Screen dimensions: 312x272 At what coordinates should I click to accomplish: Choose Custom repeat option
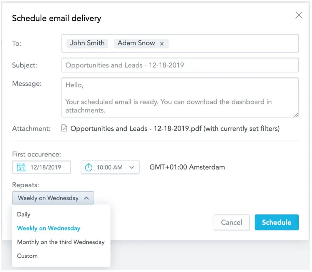click(x=27, y=256)
